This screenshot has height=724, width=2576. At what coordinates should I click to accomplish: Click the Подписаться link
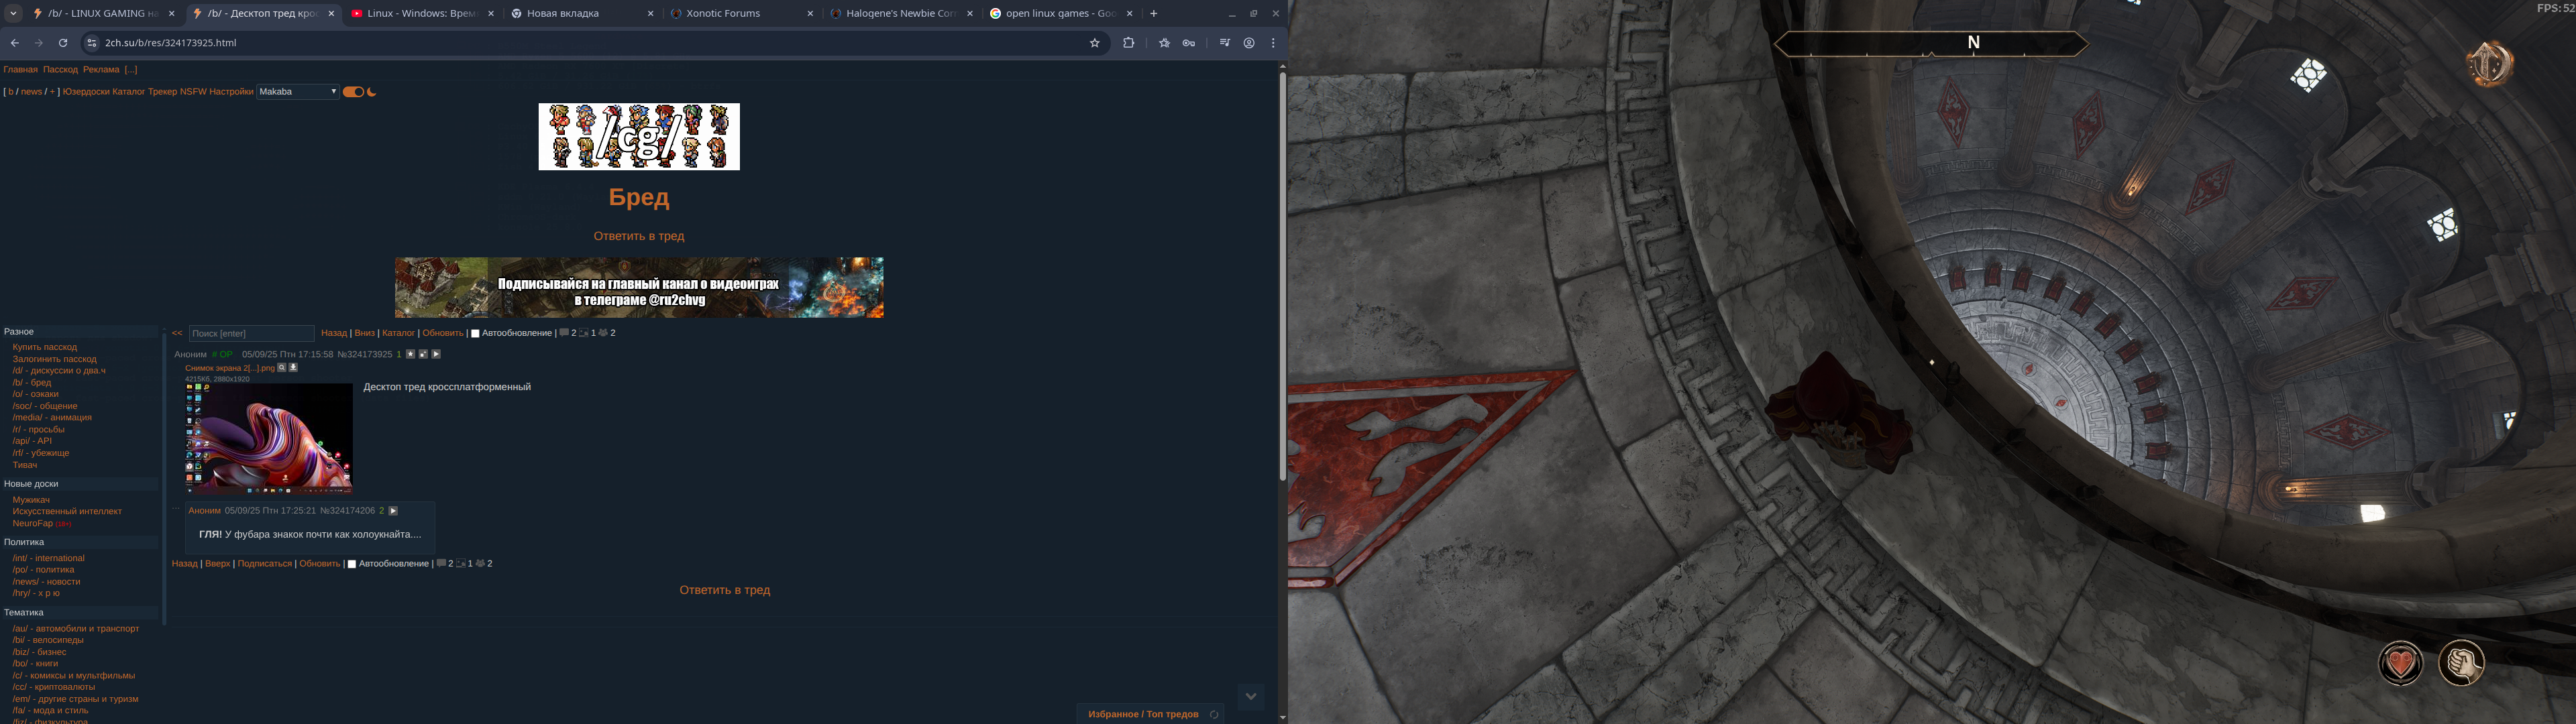[265, 564]
